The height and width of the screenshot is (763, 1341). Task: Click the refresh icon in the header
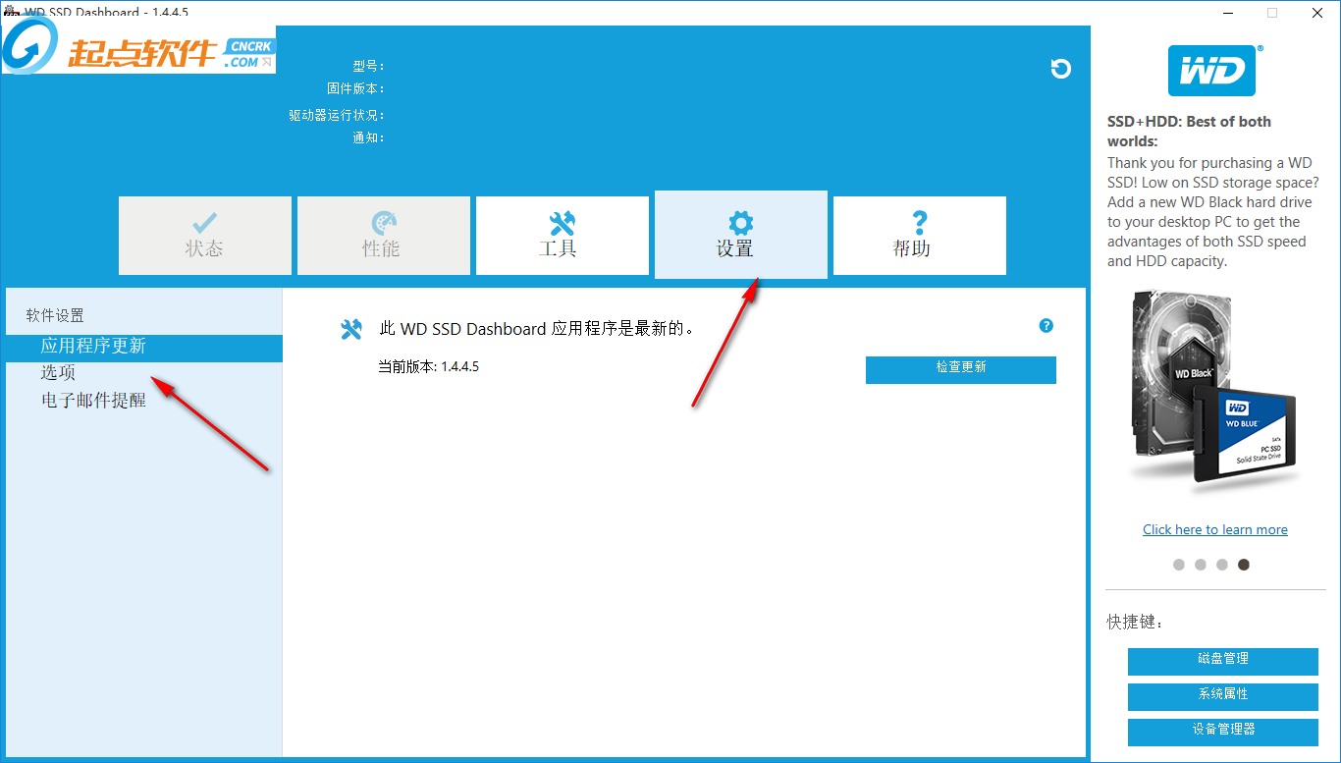[1060, 69]
